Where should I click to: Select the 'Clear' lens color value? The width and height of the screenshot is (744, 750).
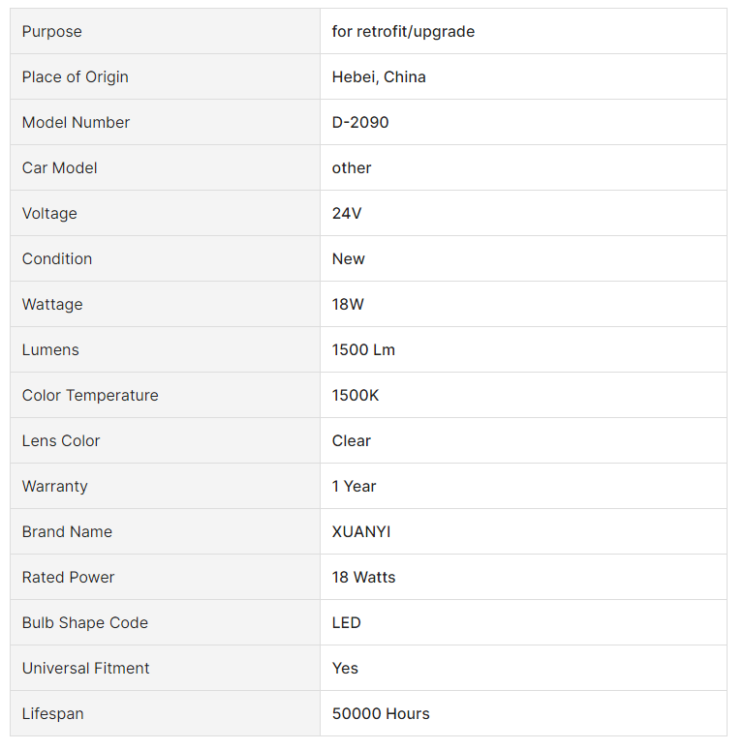351,440
